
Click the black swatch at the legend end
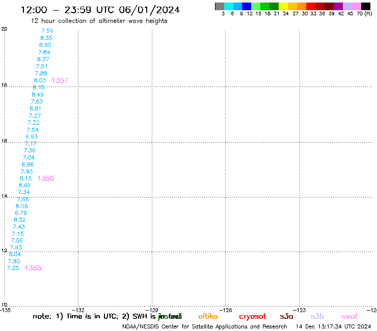coord(366,6)
